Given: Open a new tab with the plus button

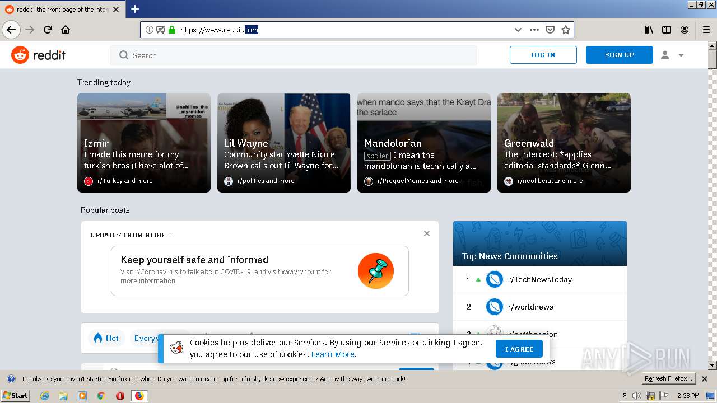Looking at the screenshot, I should click(135, 9).
